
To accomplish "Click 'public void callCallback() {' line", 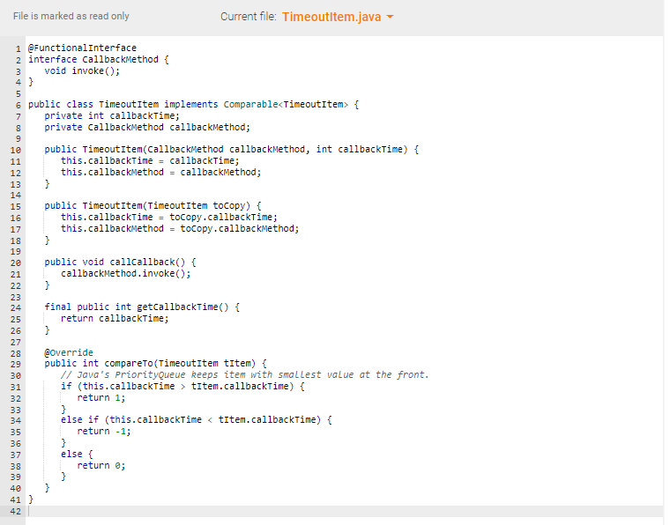I will (x=120, y=262).
